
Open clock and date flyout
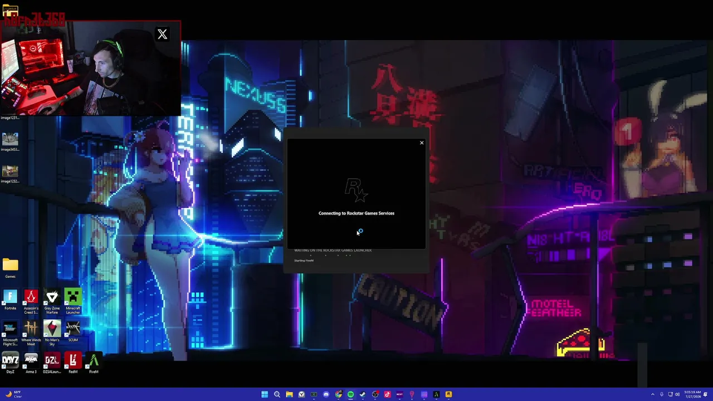tap(693, 394)
